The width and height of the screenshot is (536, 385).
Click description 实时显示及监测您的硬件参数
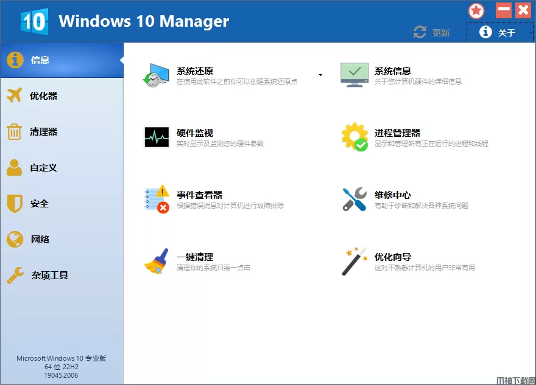(220, 144)
